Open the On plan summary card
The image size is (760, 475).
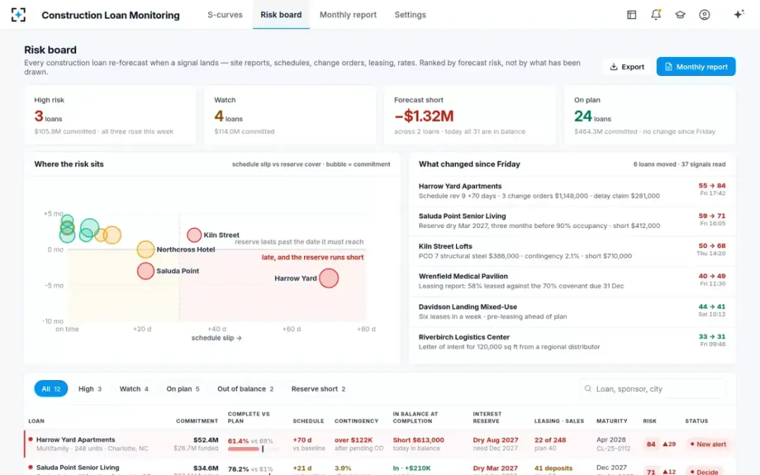tap(650, 115)
